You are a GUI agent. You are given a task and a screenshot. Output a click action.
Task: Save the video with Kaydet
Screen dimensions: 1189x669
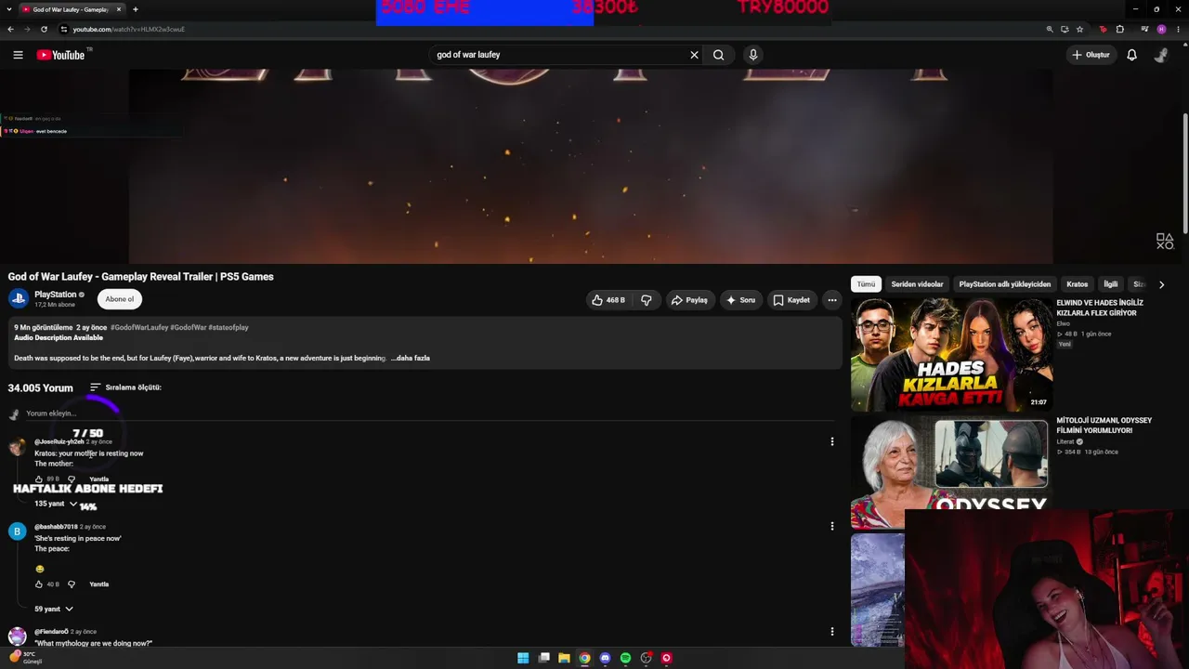791,300
